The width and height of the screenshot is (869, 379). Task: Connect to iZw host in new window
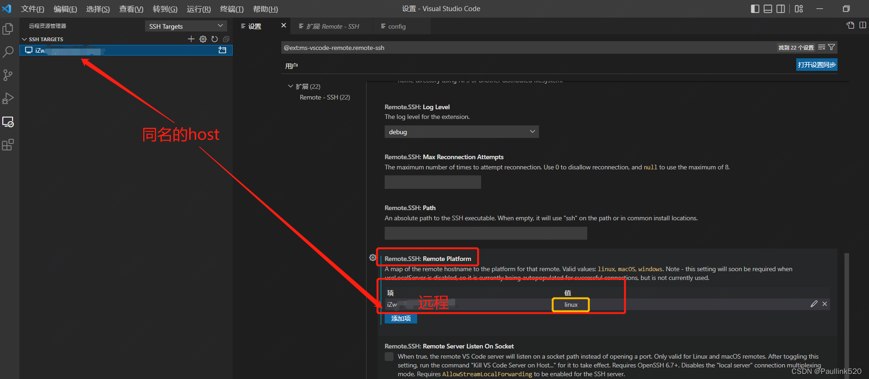point(222,50)
